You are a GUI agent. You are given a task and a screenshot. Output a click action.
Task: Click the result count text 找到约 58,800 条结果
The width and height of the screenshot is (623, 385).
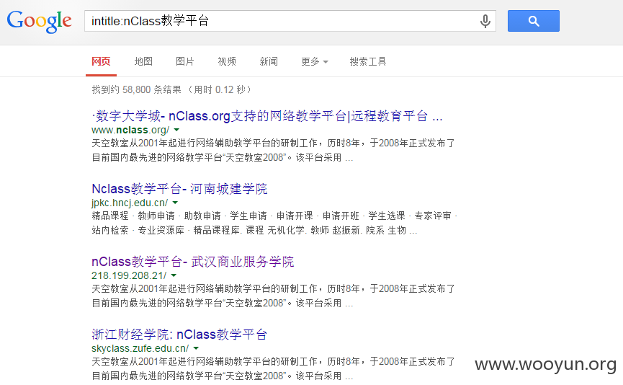[137, 89]
